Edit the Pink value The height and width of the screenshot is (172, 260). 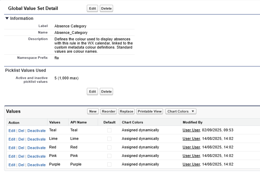[12, 156]
